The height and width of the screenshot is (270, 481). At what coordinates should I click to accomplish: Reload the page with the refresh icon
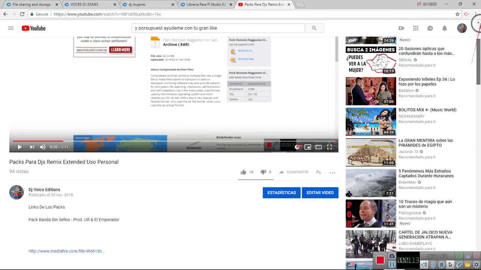(22, 14)
